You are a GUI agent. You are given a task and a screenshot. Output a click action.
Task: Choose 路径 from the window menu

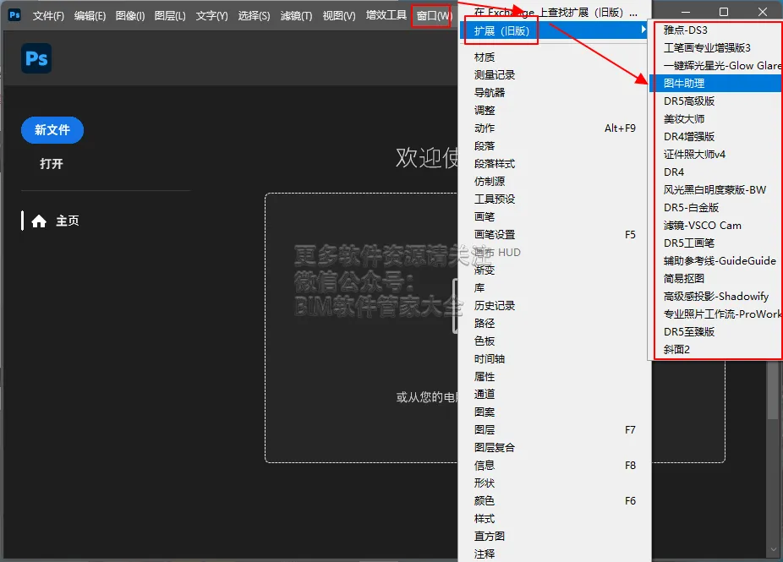(555, 324)
